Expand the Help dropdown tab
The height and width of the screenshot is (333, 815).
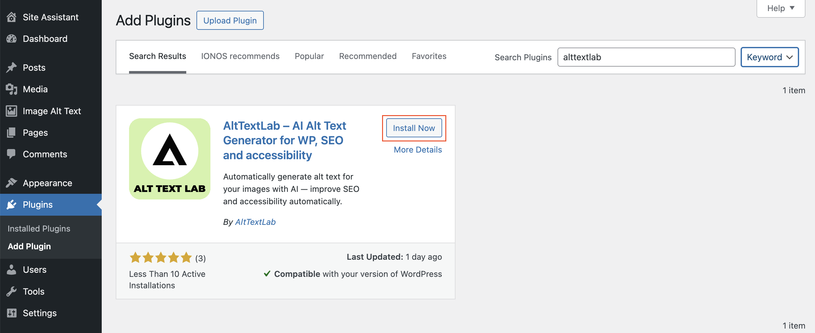click(781, 9)
